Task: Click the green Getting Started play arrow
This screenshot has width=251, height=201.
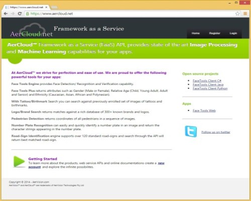Action: coord(19,161)
